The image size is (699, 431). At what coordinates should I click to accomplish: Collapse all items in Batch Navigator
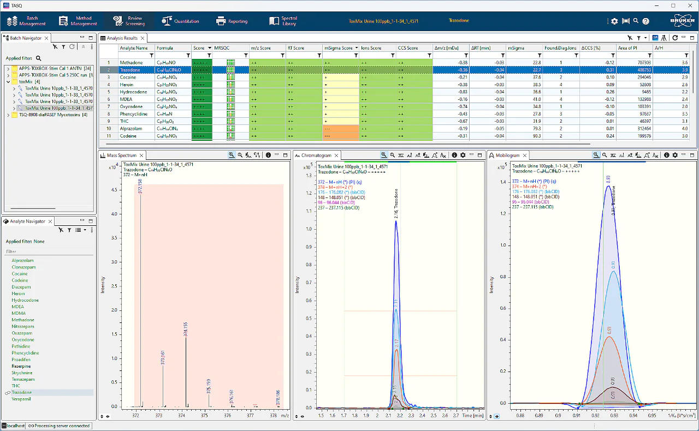point(83,47)
